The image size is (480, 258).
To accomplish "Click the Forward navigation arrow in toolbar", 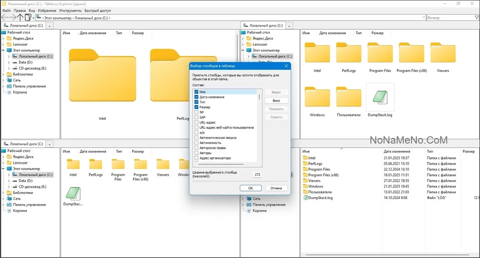I will pyautogui.click(x=12, y=18).
